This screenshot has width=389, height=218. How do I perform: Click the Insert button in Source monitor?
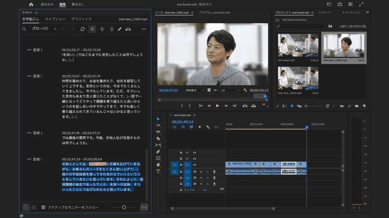[x=245, y=106]
